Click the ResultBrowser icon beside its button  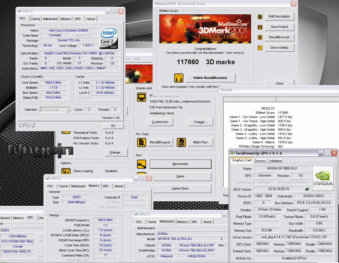[x=260, y=38]
